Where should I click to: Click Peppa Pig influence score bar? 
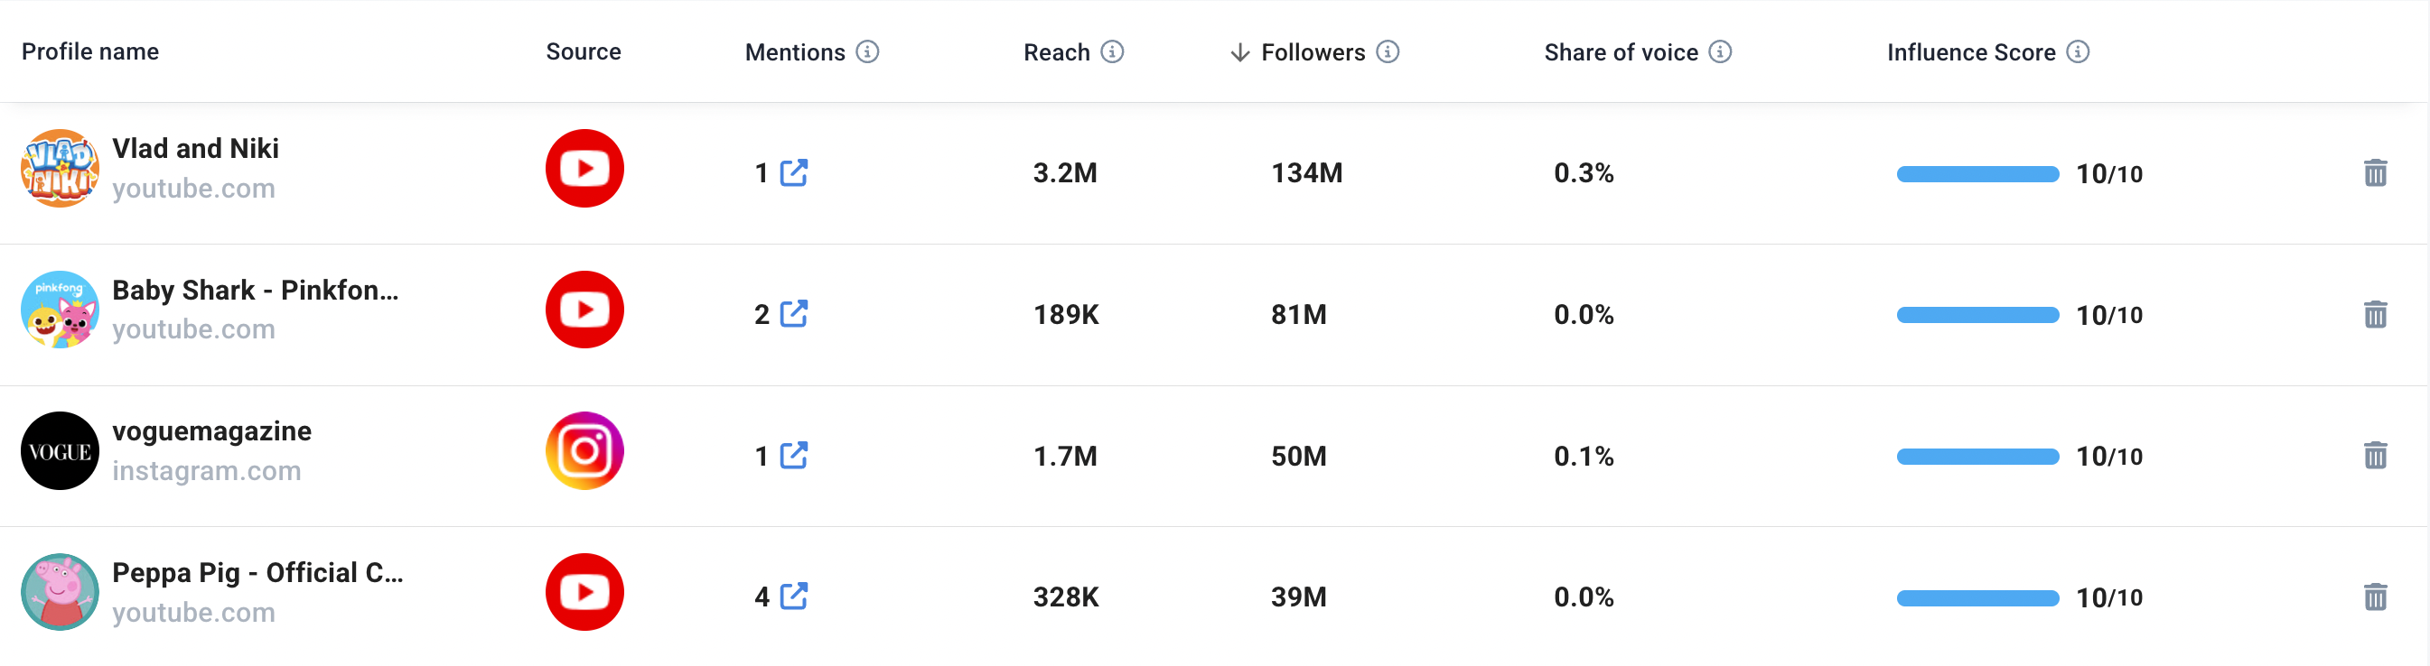1977,597
